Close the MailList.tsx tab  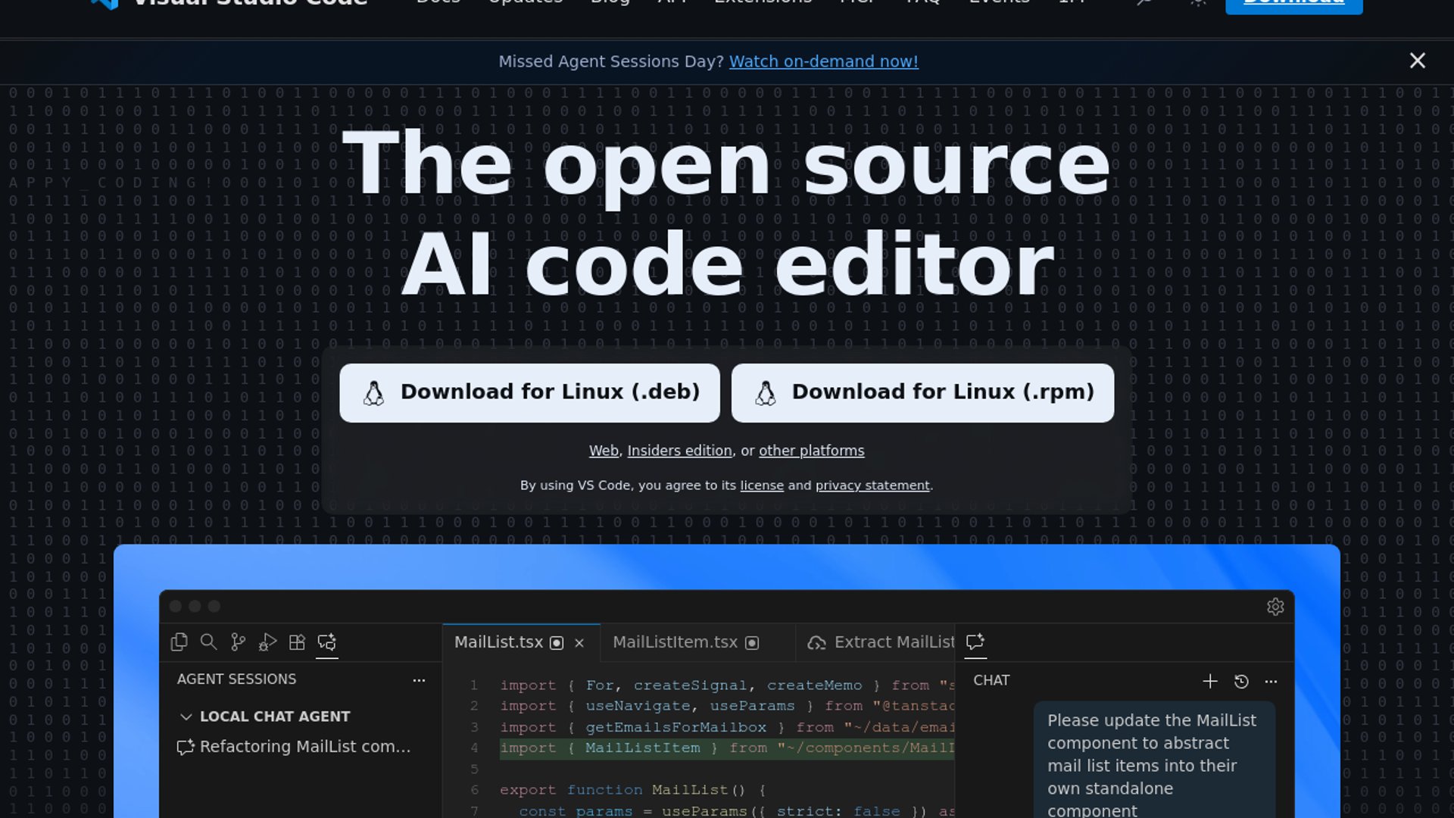coord(579,643)
